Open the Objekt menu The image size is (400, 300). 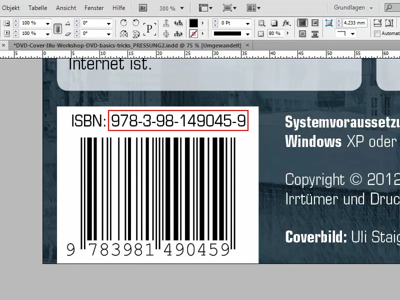10,8
